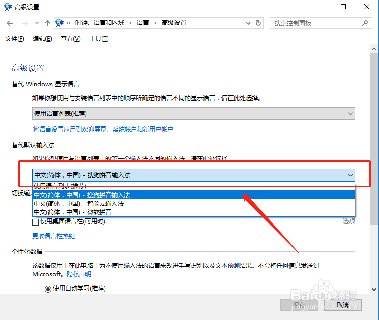Viewport: 379px width, 320px height.
Task: Click the 取消 button
Action: pos(343,305)
